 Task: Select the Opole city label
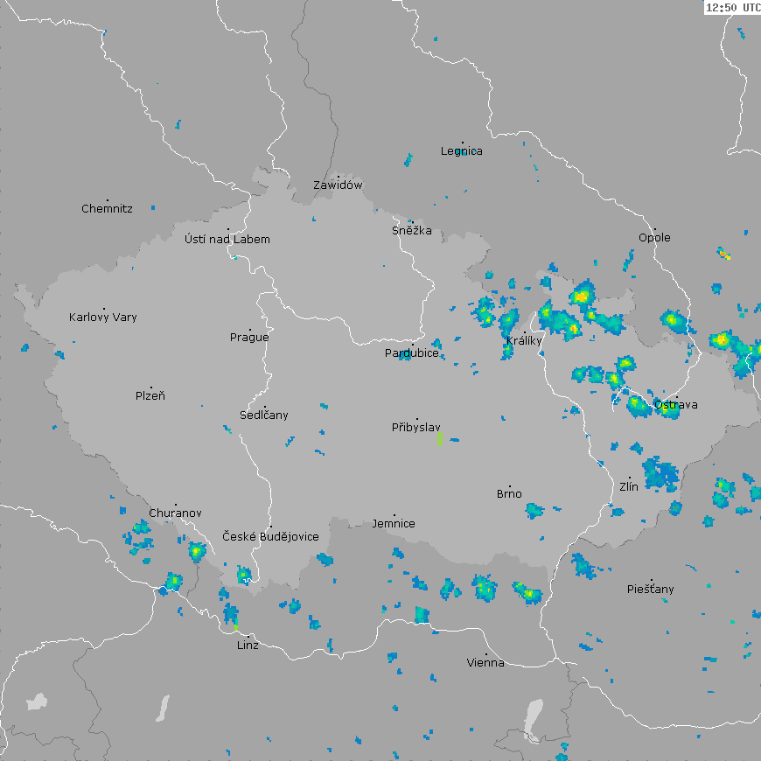click(654, 238)
